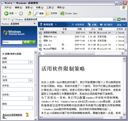Select the 所有种类 star filter
128x121 pixels.
pos(78,25)
